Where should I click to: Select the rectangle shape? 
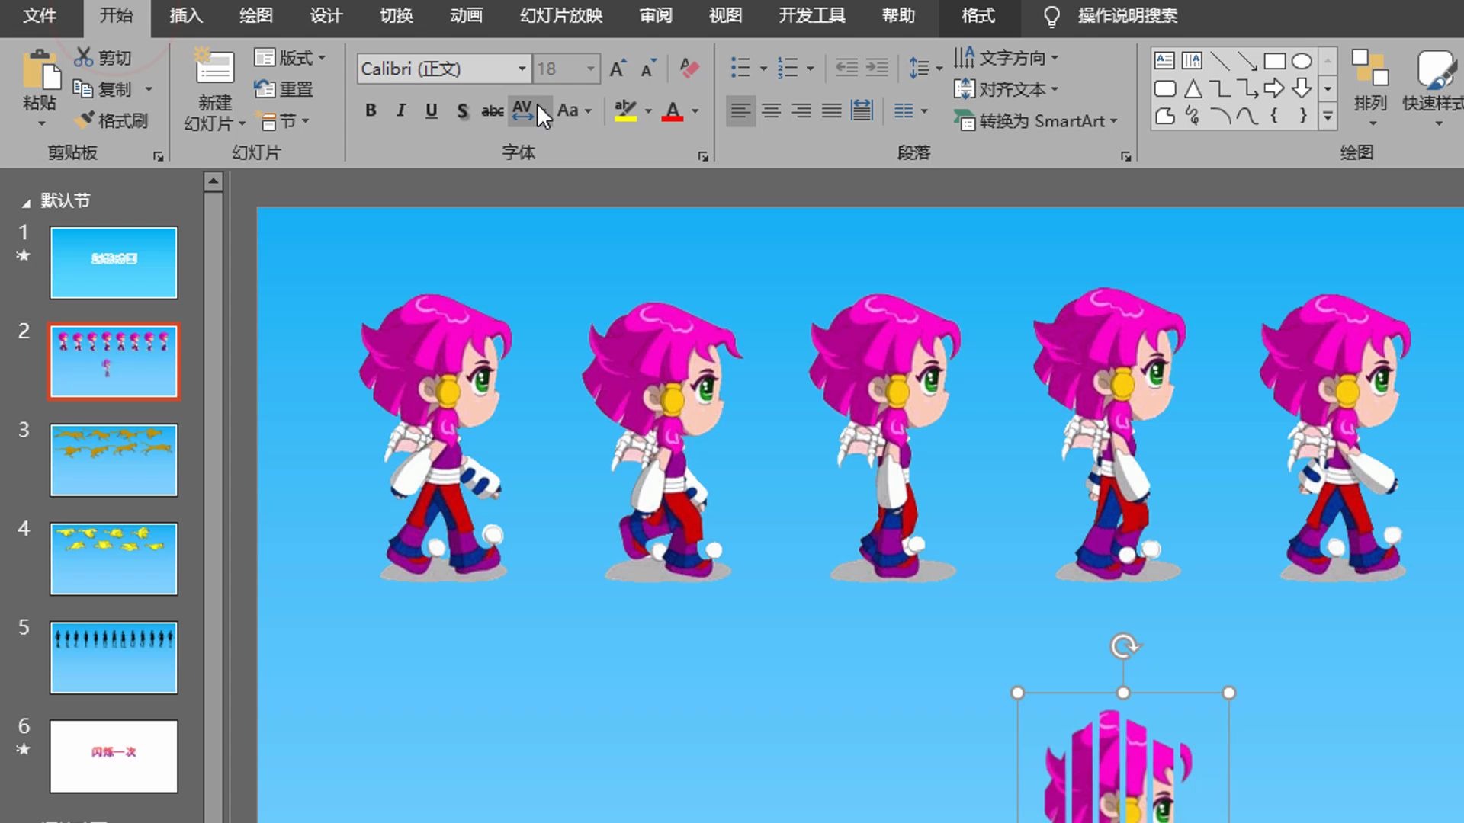tap(1275, 60)
